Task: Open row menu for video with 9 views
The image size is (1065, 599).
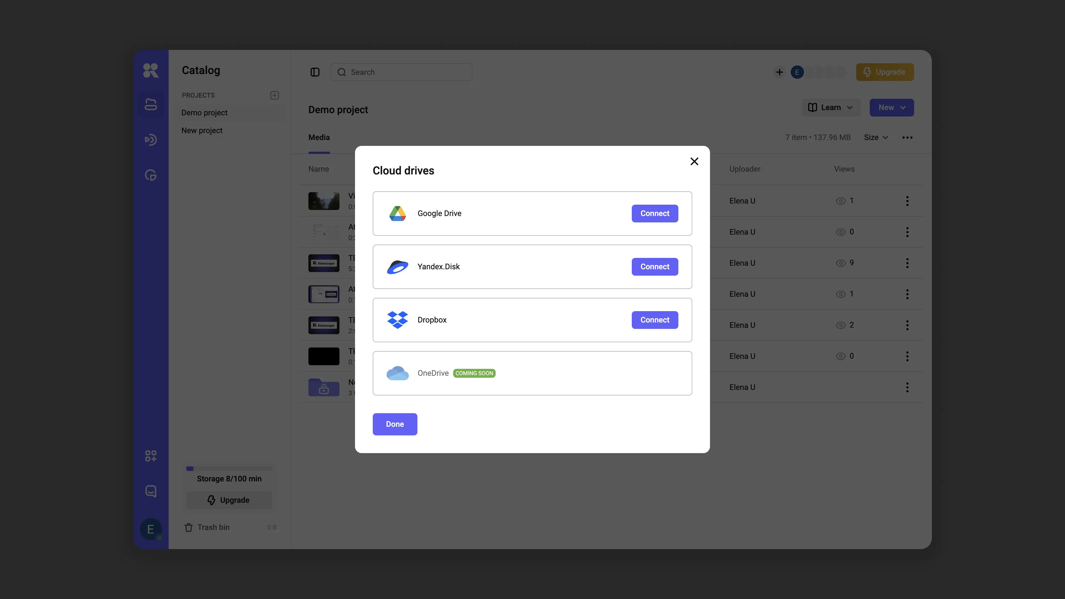Action: (x=907, y=263)
